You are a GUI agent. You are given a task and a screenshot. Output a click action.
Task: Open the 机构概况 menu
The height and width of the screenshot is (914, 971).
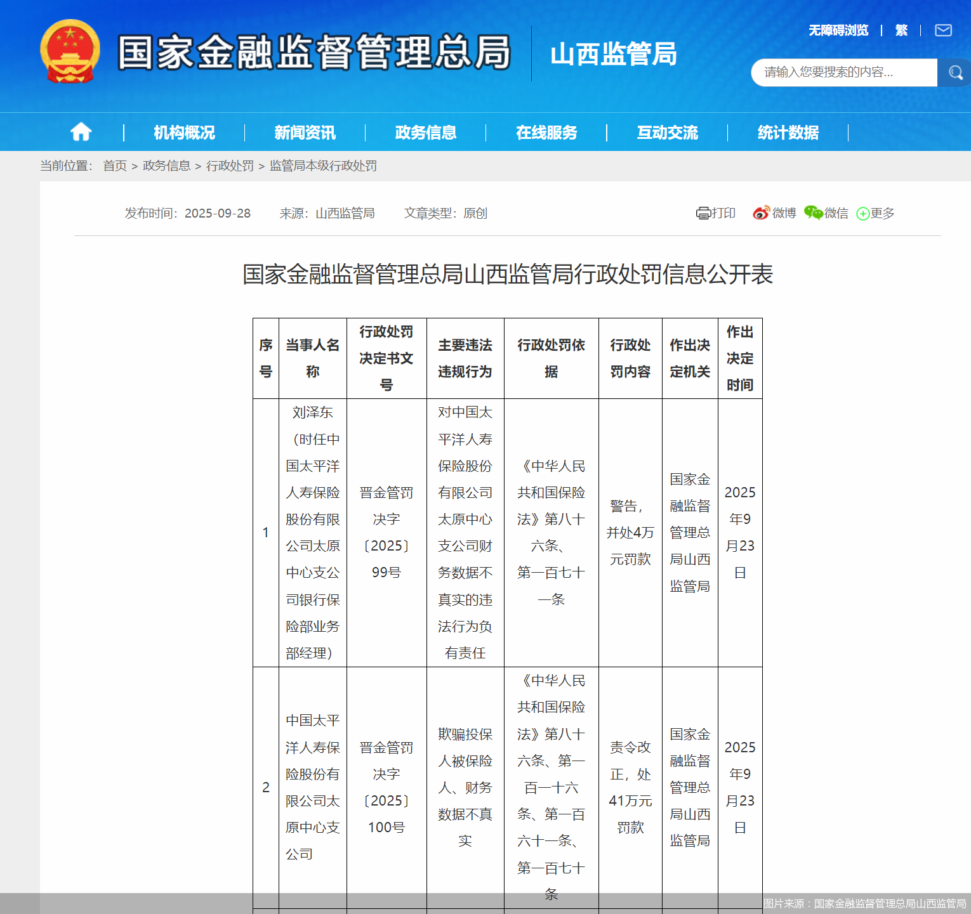click(184, 133)
